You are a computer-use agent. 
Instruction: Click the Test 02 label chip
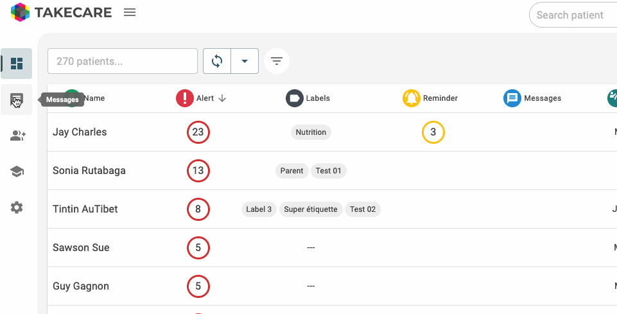(x=363, y=209)
